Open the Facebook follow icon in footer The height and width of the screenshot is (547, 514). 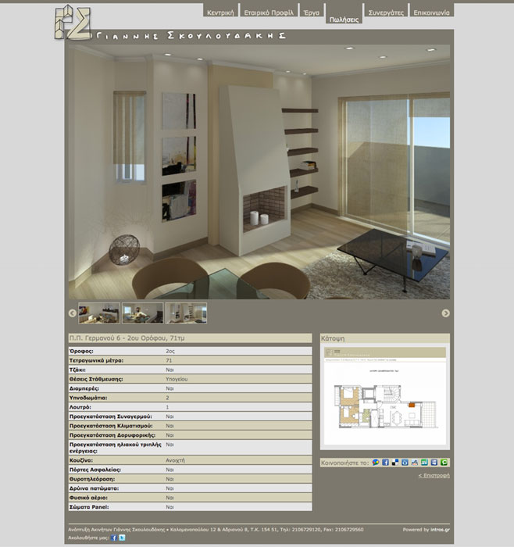pos(114,538)
